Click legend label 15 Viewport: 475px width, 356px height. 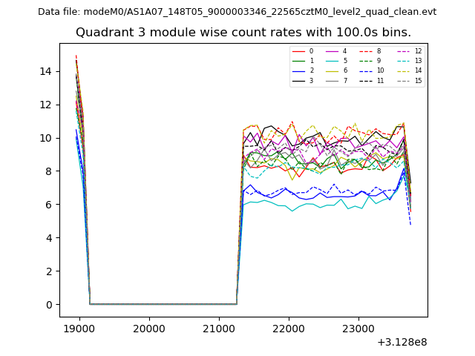pyautogui.click(x=418, y=80)
